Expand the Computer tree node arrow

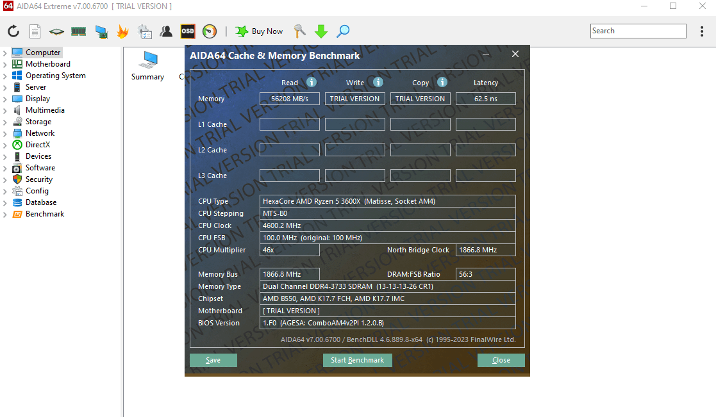click(5, 53)
